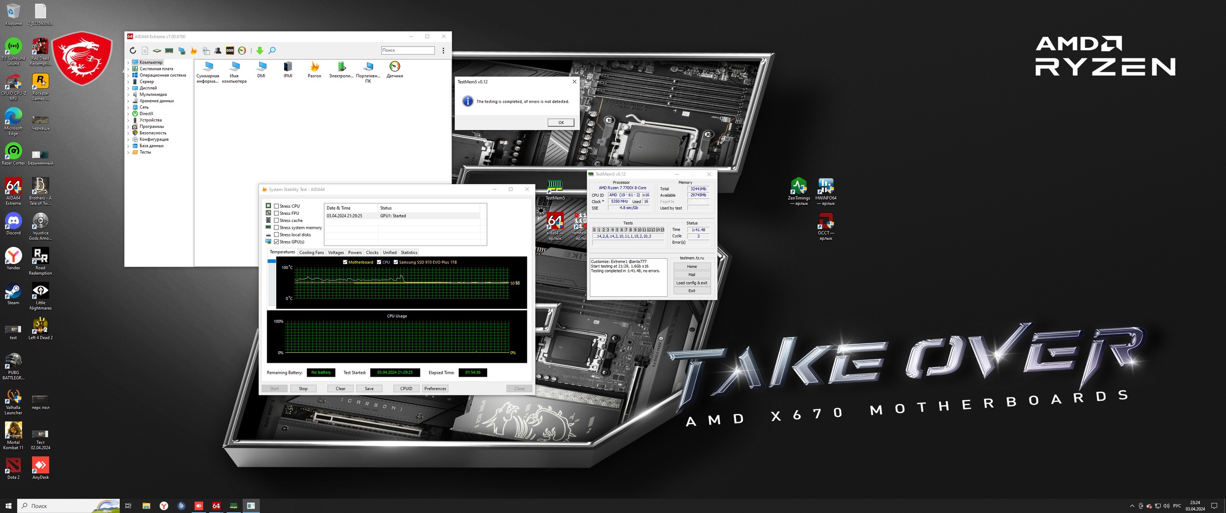Click the gauge sensor icon in AIDA64 toolbar
The width and height of the screenshot is (1226, 513).
(x=242, y=51)
